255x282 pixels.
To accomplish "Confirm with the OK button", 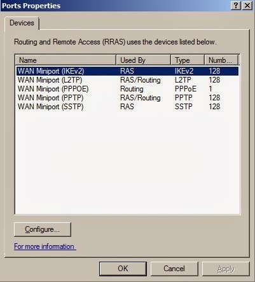I will (x=123, y=269).
